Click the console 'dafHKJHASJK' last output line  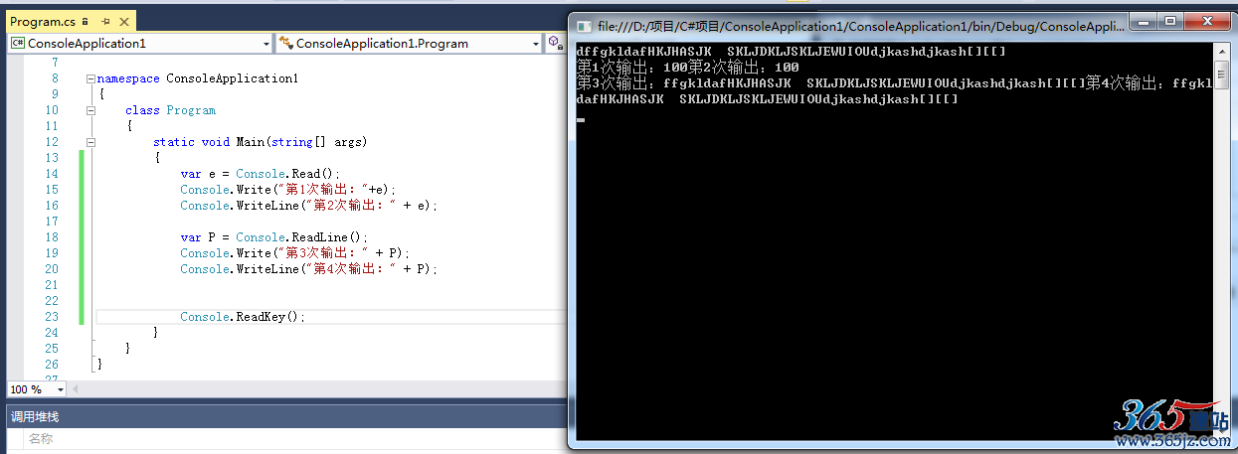pos(768,98)
